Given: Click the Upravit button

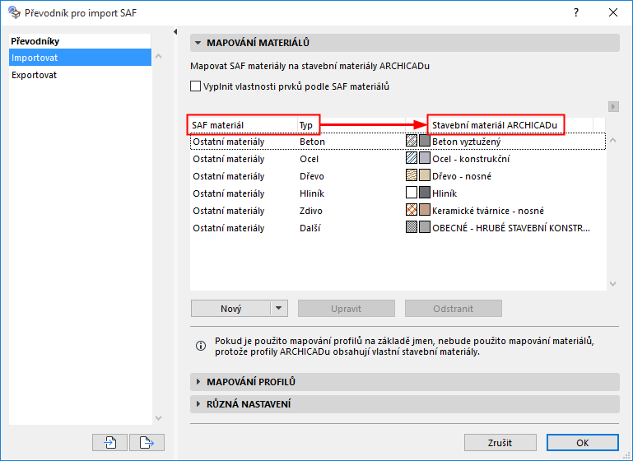Looking at the screenshot, I should [x=347, y=309].
